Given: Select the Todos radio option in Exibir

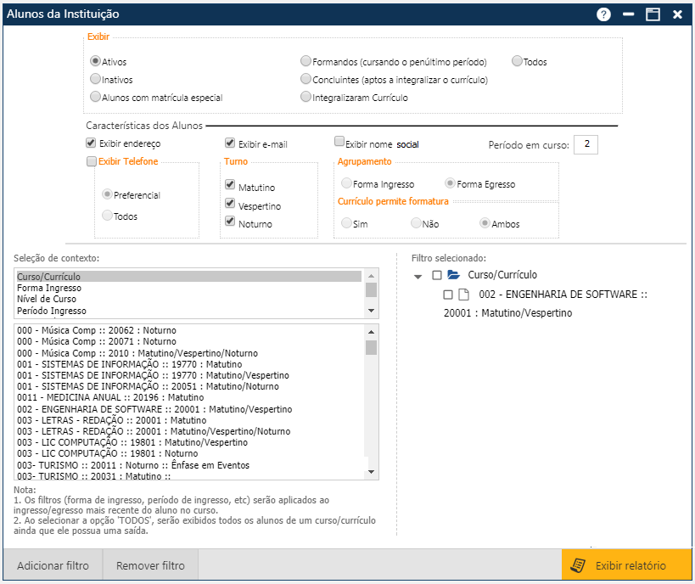Looking at the screenshot, I should coord(518,61).
